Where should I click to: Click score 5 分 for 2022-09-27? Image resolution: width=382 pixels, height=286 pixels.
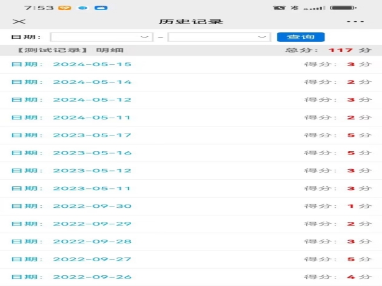359,260
